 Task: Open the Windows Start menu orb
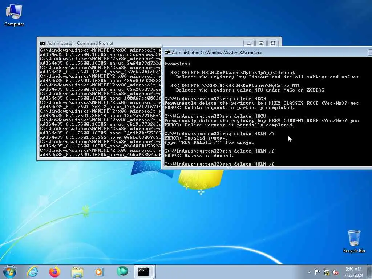click(10, 272)
